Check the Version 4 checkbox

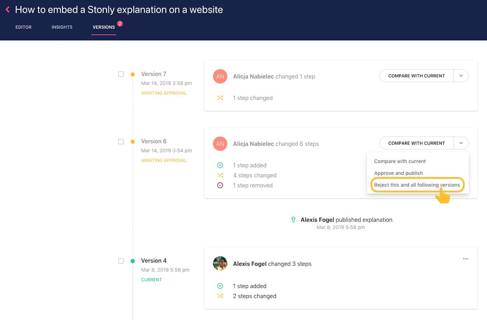coord(121,261)
